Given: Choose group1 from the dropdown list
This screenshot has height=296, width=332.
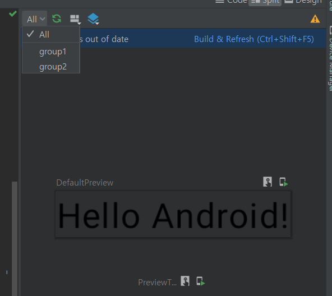Looking at the screenshot, I should pos(51,52).
